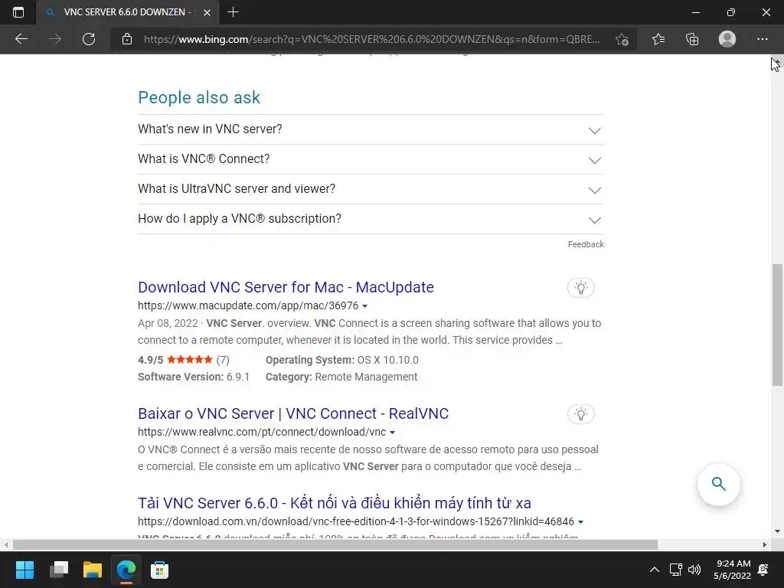
Task: Open Tải VNC Server 6.6.0 result link
Action: [x=334, y=502]
